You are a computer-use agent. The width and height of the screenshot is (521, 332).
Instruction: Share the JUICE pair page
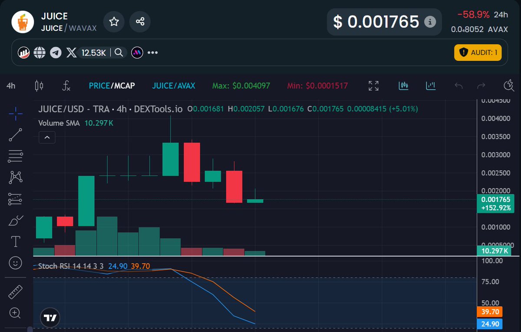(x=140, y=22)
